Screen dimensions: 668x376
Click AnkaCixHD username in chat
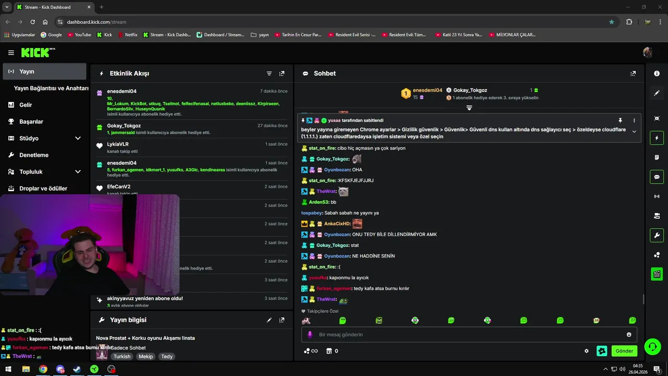click(337, 224)
